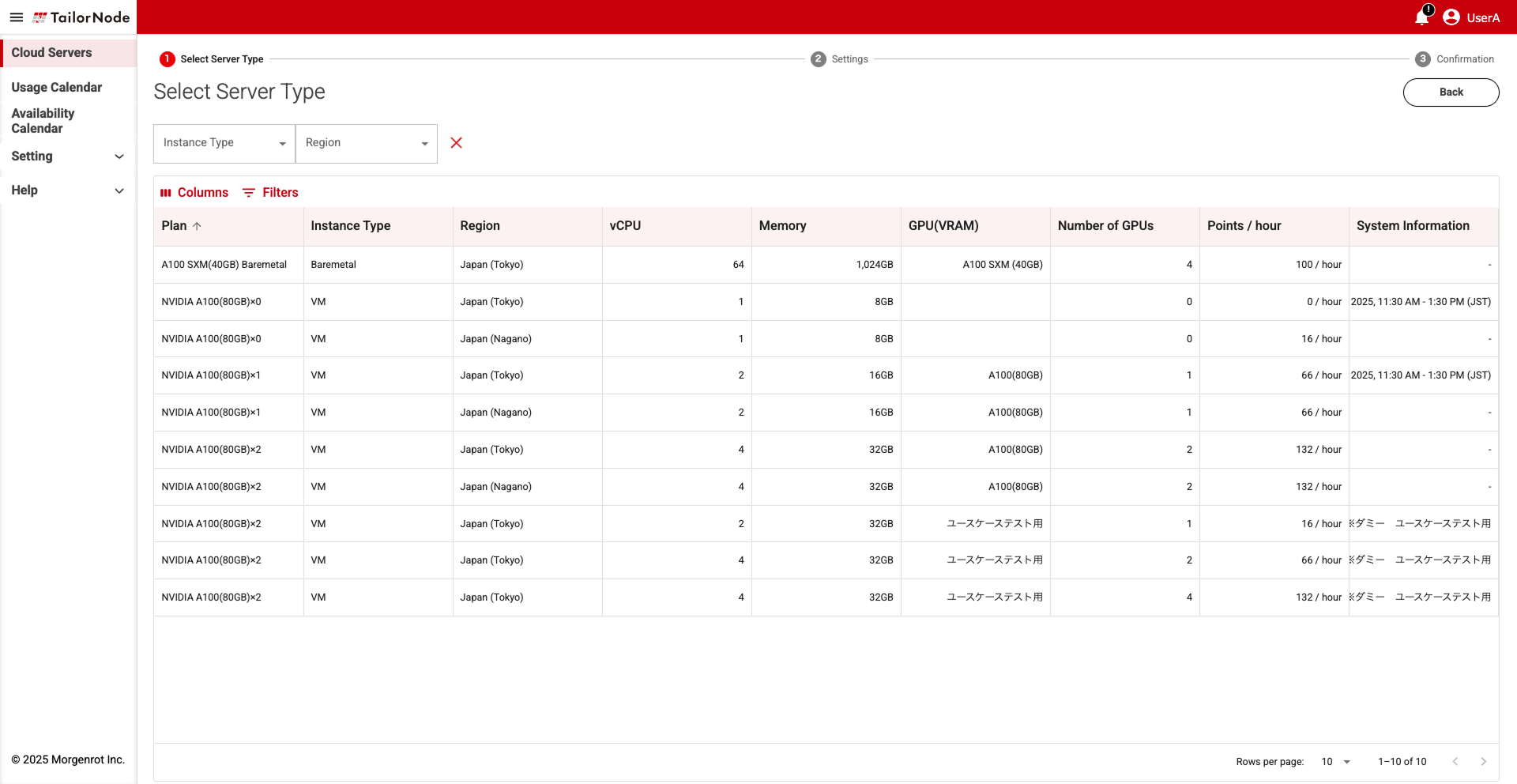Open Cloud Servers in the sidebar
This screenshot has height=784, width=1517.
pos(68,53)
